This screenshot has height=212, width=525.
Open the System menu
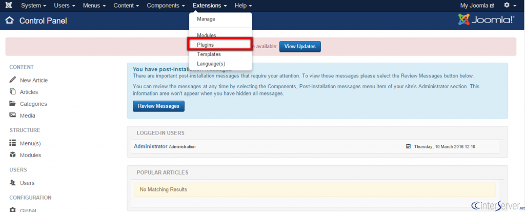[34, 6]
